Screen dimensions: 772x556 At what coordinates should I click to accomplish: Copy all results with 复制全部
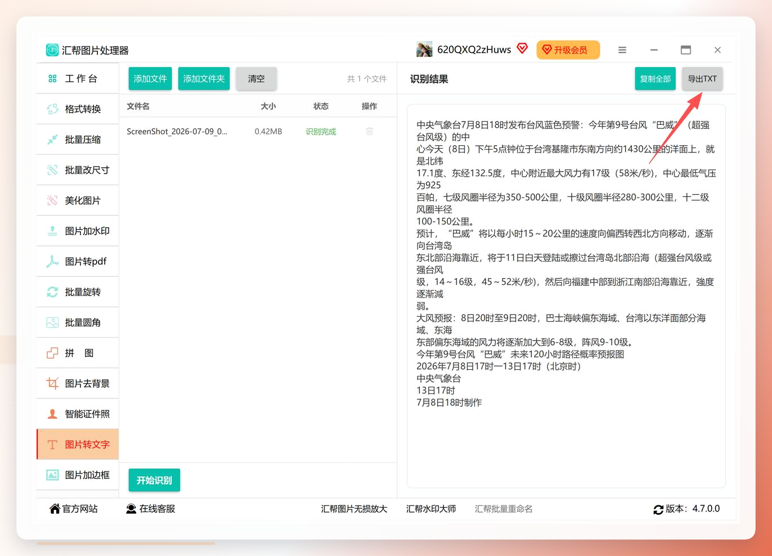click(x=655, y=79)
